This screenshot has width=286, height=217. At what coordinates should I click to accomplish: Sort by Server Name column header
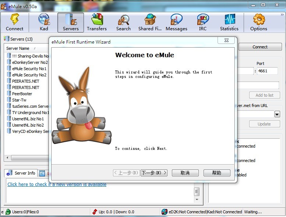pos(18,48)
